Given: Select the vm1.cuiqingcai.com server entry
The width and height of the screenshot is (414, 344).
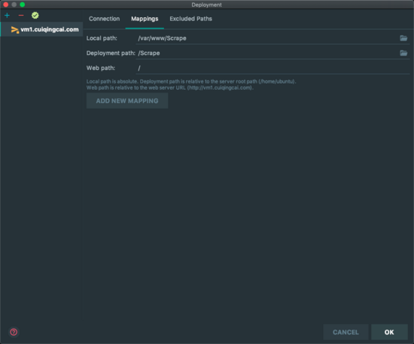Looking at the screenshot, I should [x=41, y=29].
